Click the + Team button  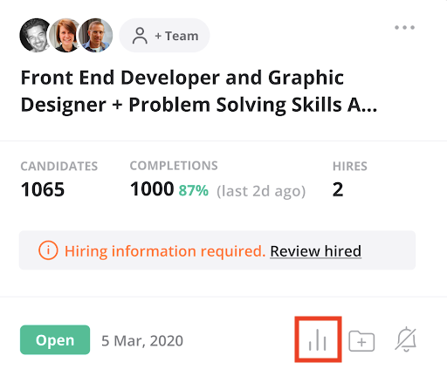tap(165, 36)
